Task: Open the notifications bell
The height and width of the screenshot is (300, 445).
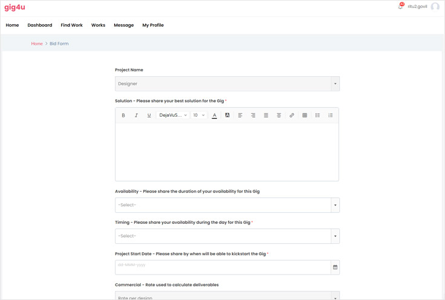Action: pos(400,7)
